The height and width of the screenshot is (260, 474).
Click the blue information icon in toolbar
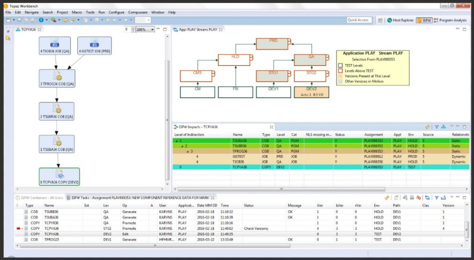41,20
